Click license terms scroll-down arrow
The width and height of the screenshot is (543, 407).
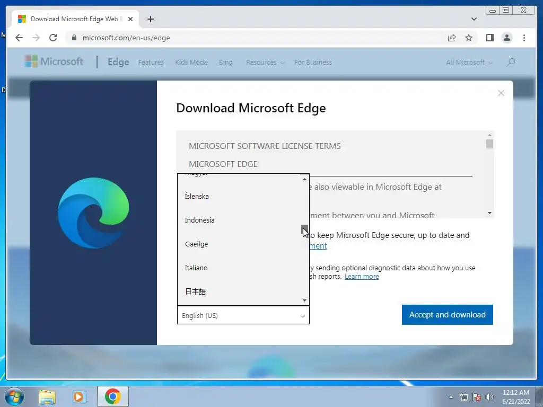[489, 213]
